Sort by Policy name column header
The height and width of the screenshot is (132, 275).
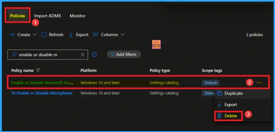(x=22, y=71)
